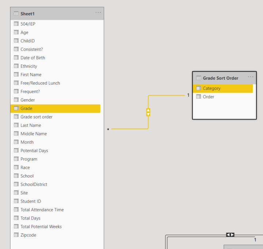The height and width of the screenshot is (249, 263).
Task: Select the highlighted Grade field
Action: (55, 108)
